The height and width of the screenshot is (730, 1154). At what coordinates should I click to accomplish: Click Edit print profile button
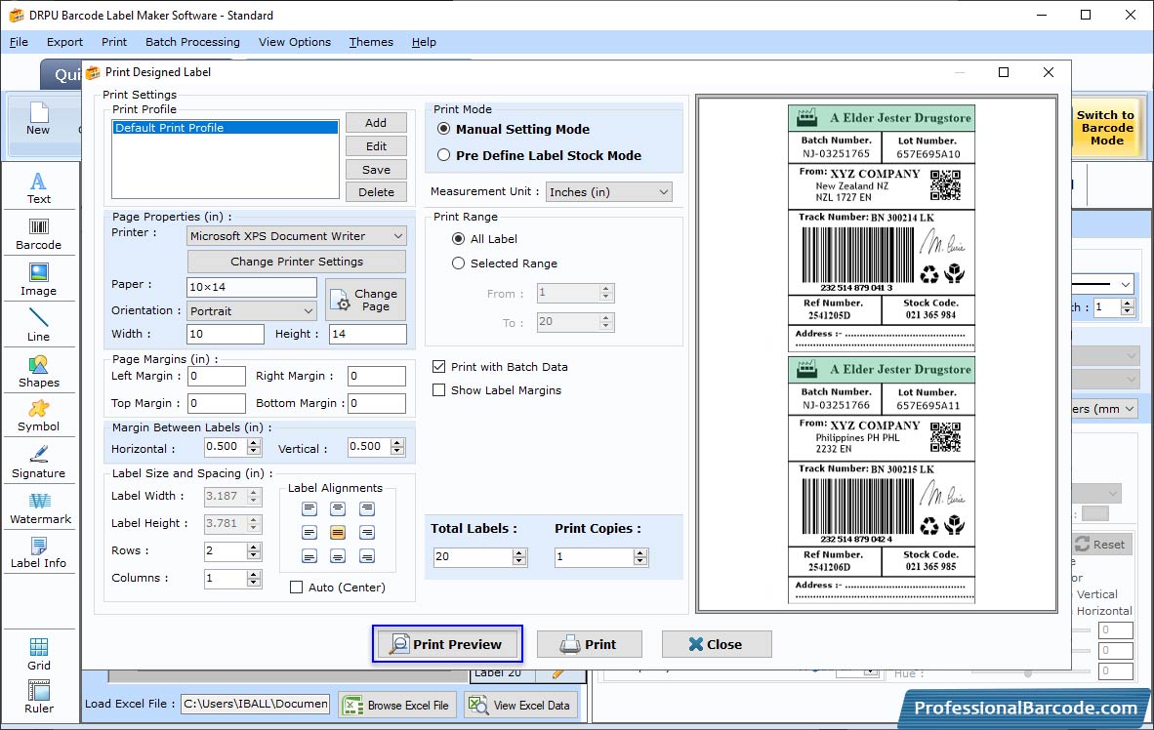[376, 146]
